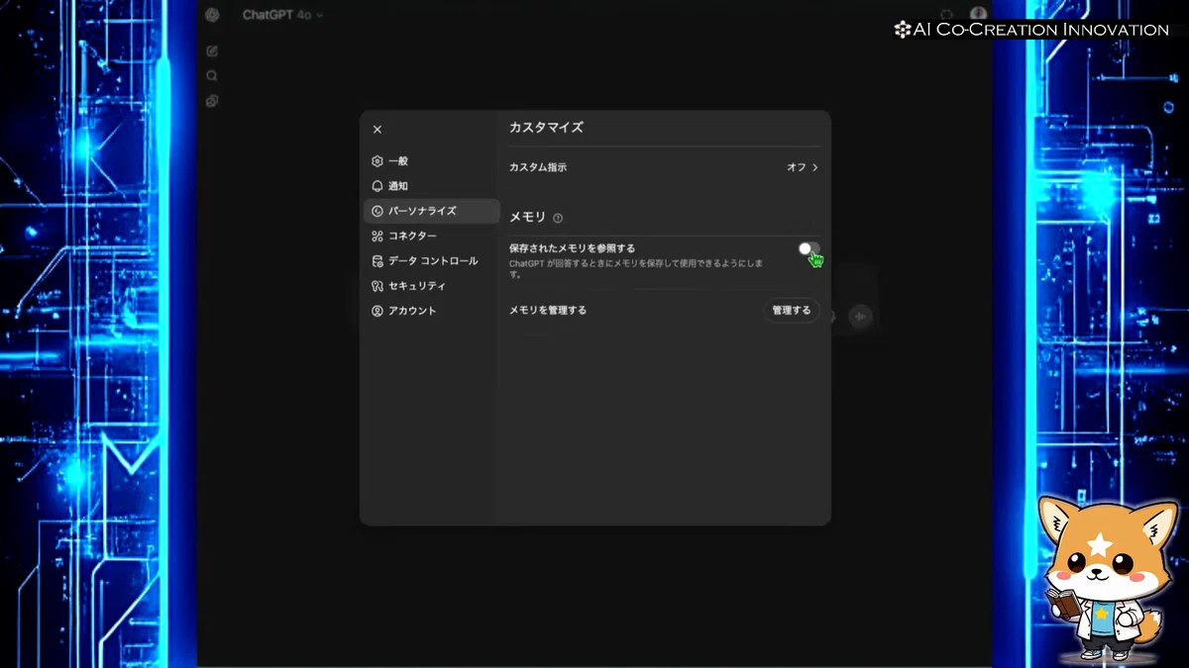The height and width of the screenshot is (668, 1189).
Task: Open the 通知 notifications section
Action: [430, 186]
